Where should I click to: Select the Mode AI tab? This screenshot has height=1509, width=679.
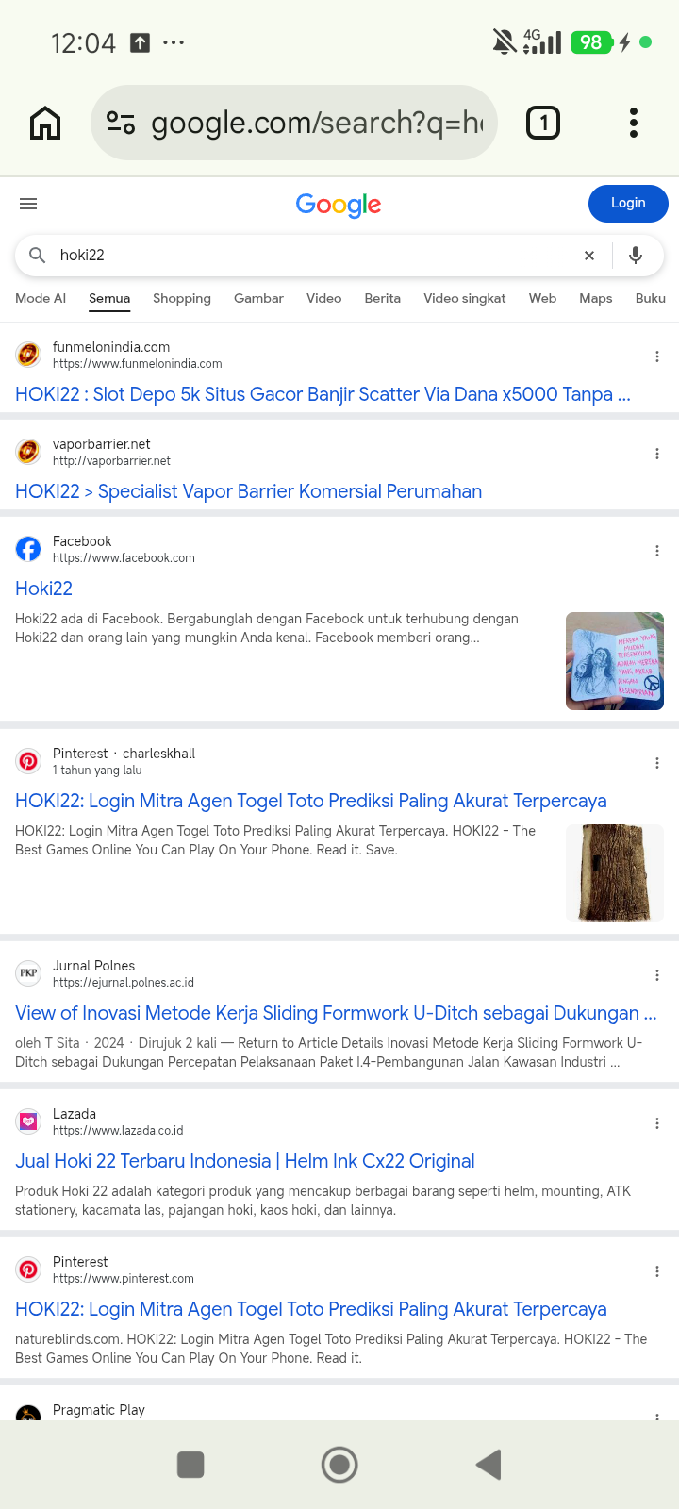pos(41,298)
